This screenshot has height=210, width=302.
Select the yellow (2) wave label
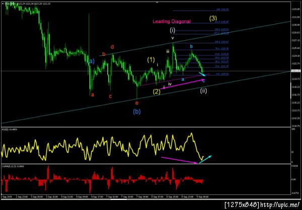coord(157,91)
